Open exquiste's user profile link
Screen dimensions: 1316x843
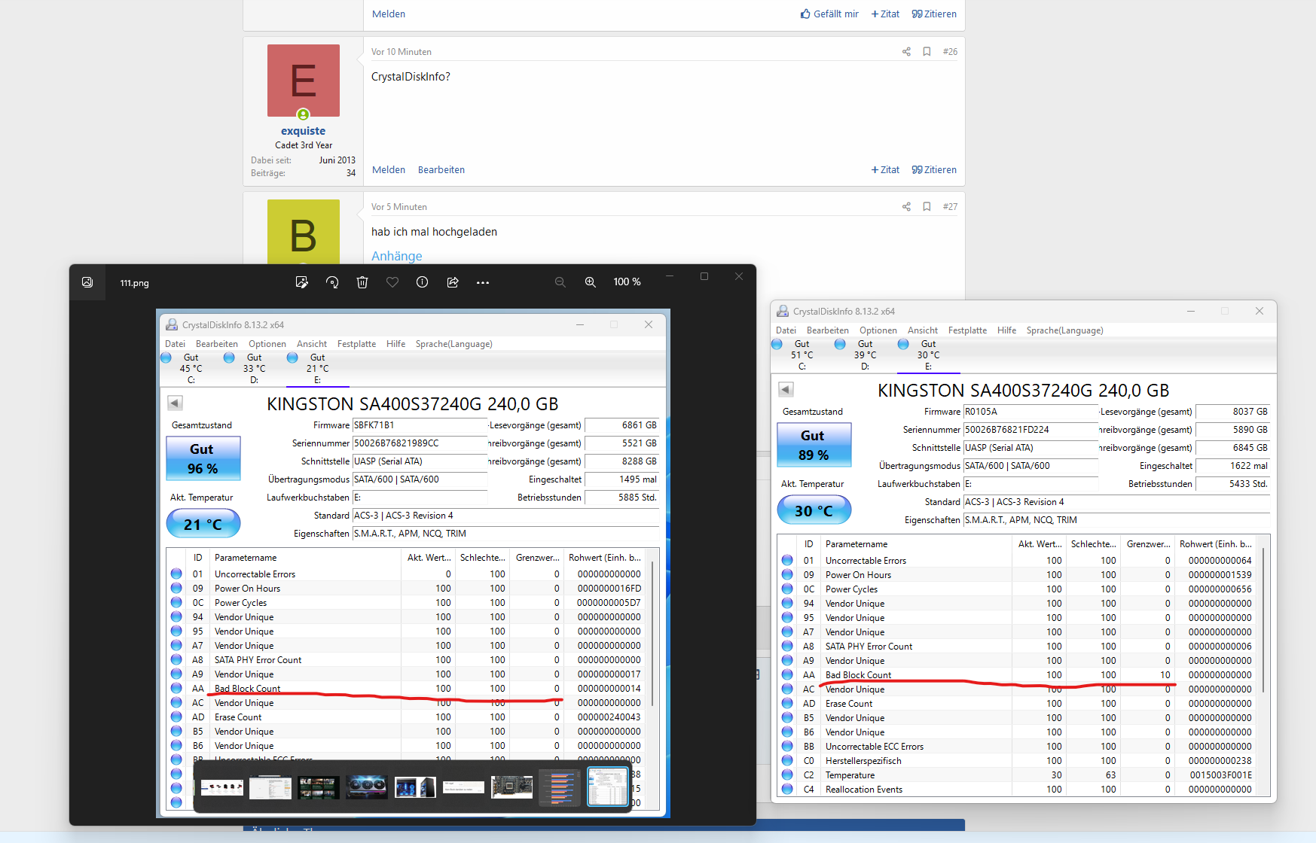pos(303,131)
